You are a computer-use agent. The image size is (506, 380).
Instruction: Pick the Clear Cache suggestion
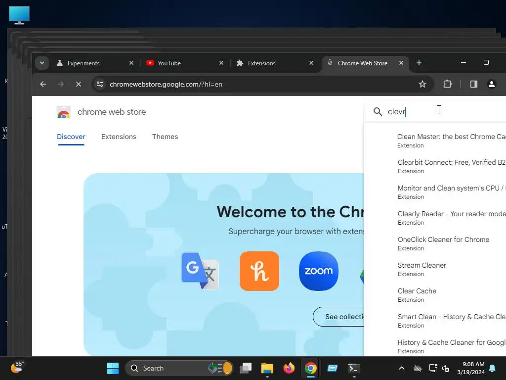click(435, 295)
